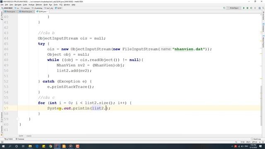Image resolution: width=265 pixels, height=149 pixels.
Task: Open the Build menu
Action: pyautogui.click(x=46, y=5)
